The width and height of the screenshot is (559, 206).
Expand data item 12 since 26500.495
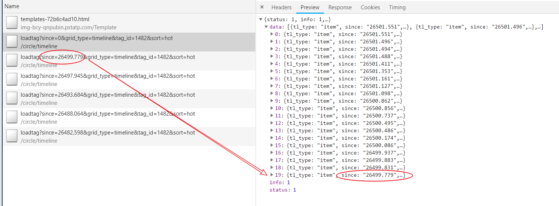tap(273, 123)
